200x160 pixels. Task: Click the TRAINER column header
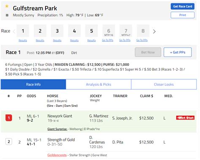click(x=120, y=96)
